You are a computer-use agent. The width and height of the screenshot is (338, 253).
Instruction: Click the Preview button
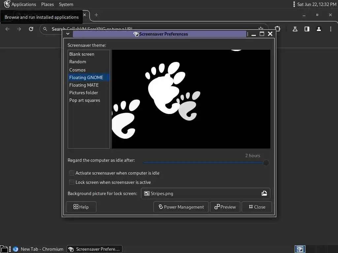click(225, 207)
